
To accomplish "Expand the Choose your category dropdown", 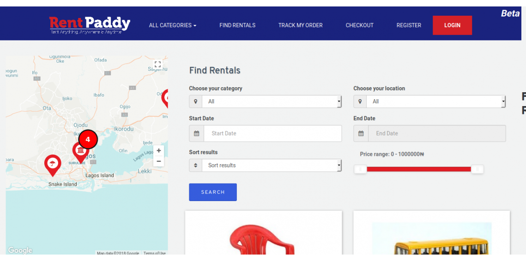I will click(272, 101).
